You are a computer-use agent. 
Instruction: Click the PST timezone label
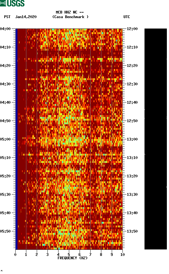[x=7, y=17]
